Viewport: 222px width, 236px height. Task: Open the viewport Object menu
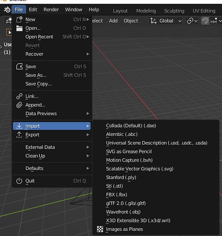(x=131, y=21)
